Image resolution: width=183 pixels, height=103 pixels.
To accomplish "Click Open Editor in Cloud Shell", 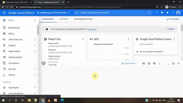I will [128, 64].
